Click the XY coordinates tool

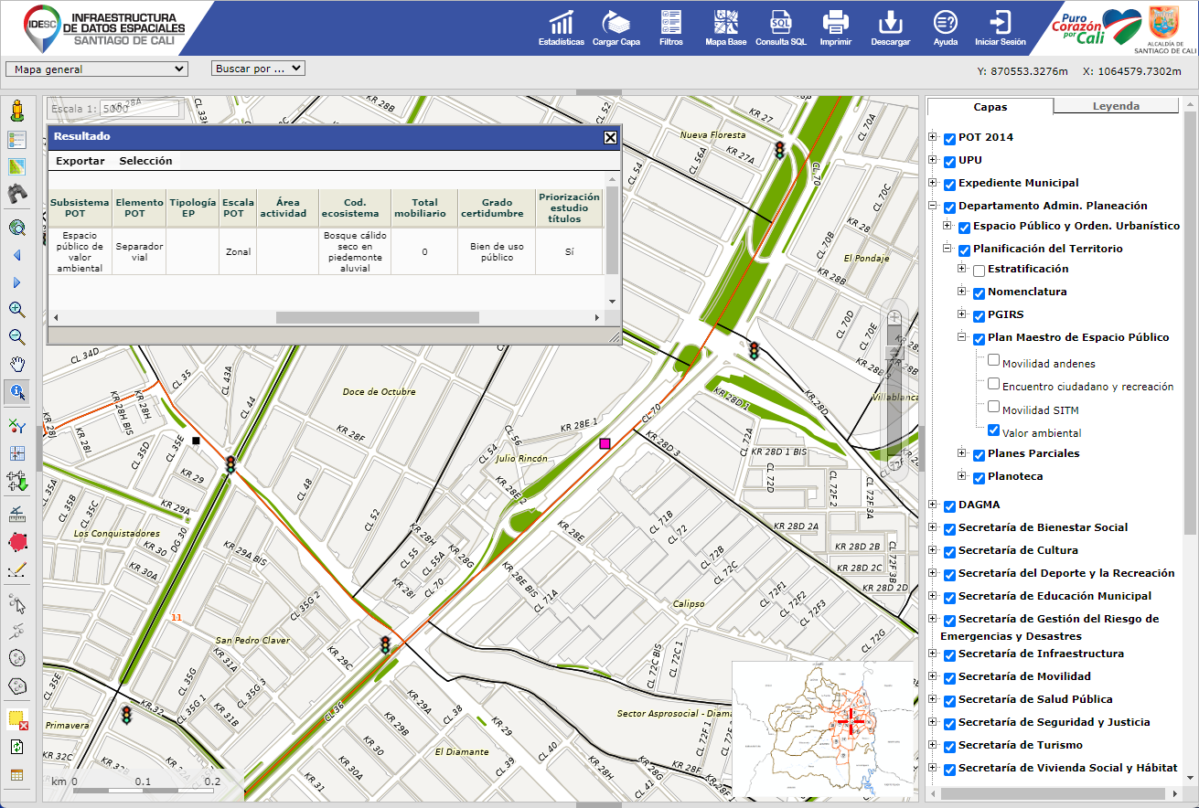(x=16, y=426)
